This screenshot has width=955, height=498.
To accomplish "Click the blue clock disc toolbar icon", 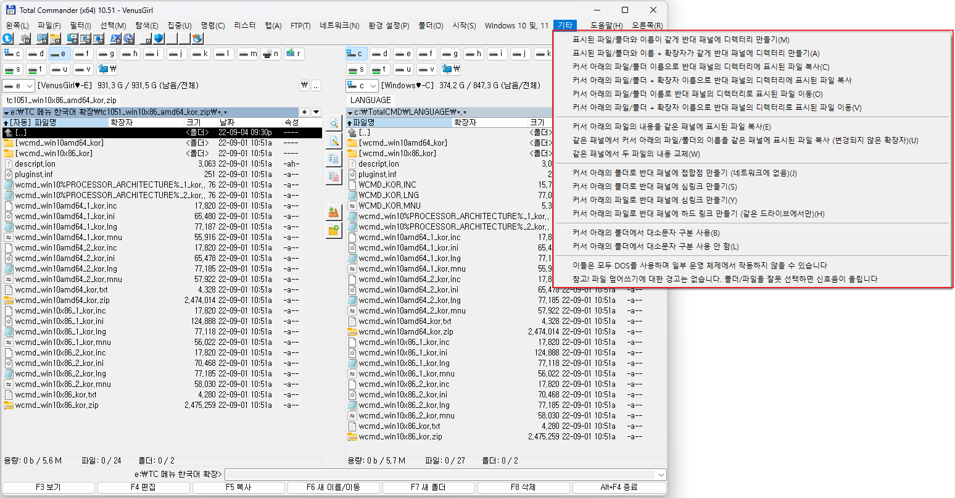I will coord(128,38).
